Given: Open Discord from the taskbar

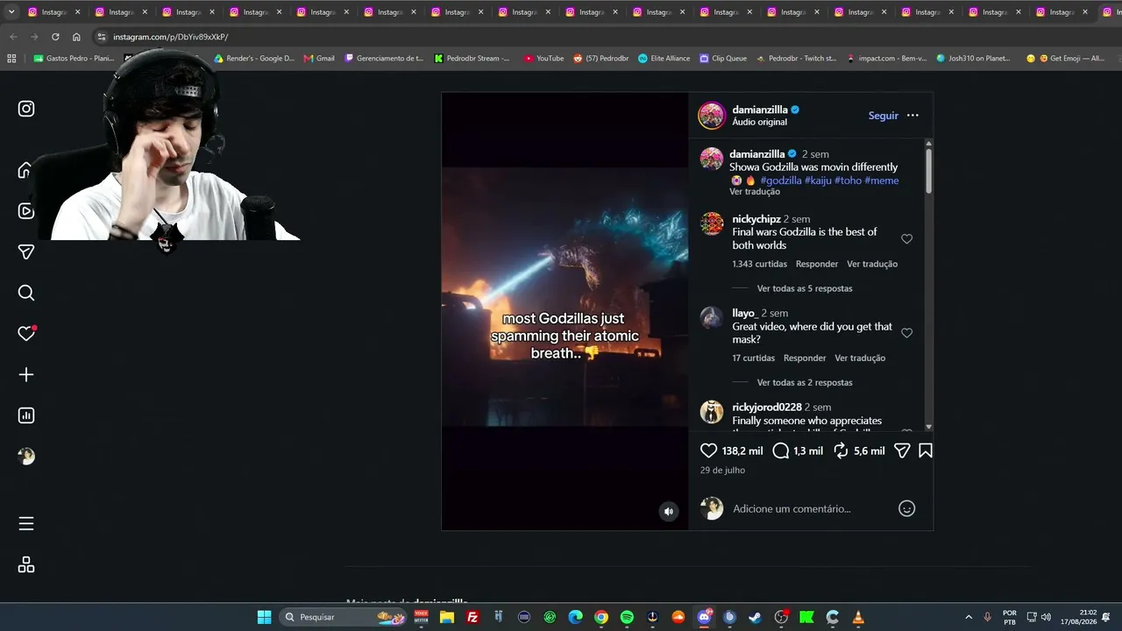Looking at the screenshot, I should point(704,617).
